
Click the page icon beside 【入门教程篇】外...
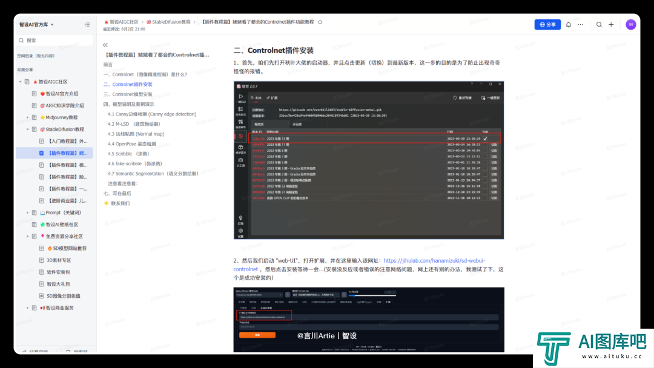pos(41,141)
